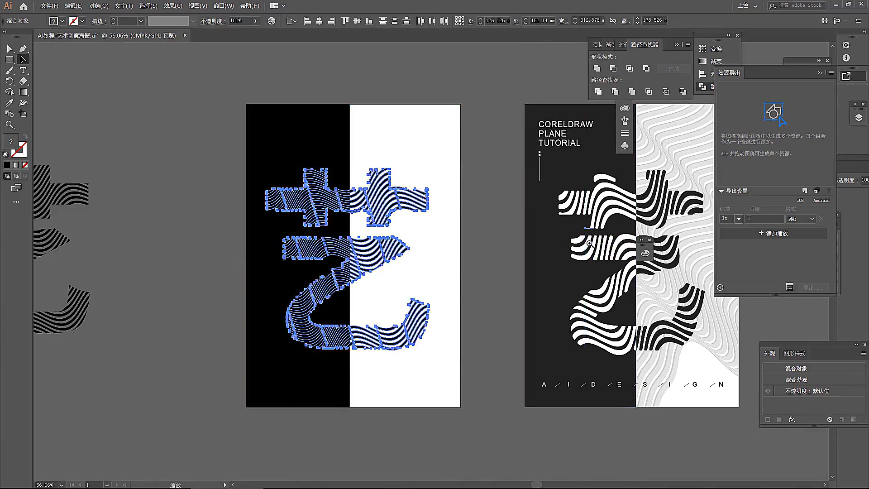Choose the Eraser tool

[x=24, y=81]
